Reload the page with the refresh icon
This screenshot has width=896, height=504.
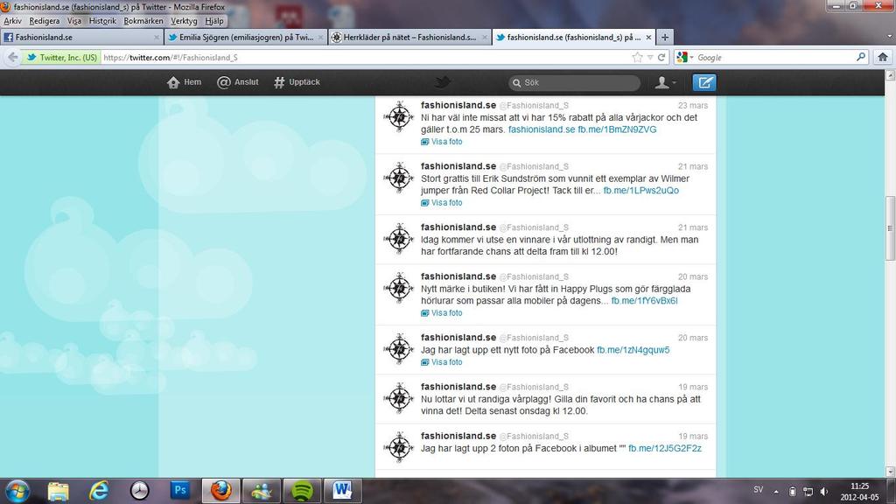tap(661, 57)
